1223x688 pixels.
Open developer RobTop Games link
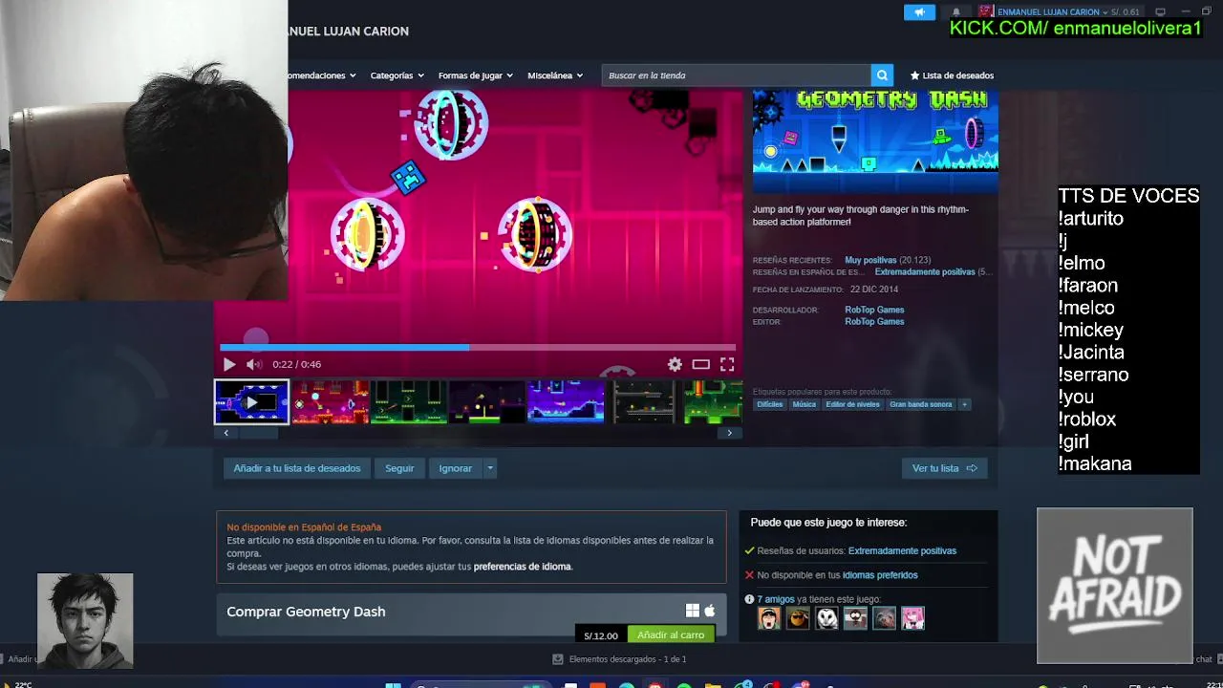click(x=874, y=310)
